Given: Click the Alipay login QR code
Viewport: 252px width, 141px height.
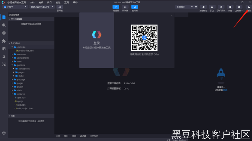Looking at the screenshot, I should pyautogui.click(x=144, y=38).
